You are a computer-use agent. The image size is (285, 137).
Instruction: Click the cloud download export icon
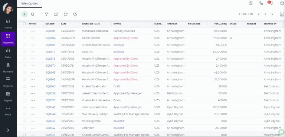75,14
